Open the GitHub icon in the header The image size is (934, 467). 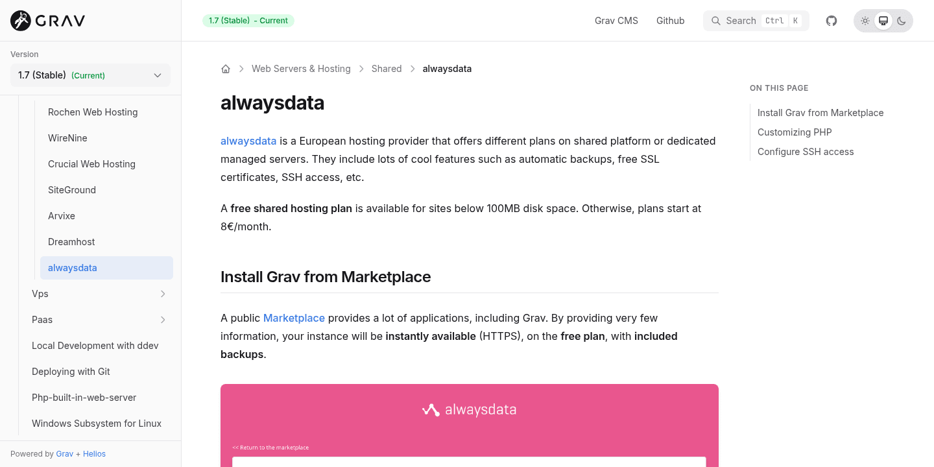831,20
